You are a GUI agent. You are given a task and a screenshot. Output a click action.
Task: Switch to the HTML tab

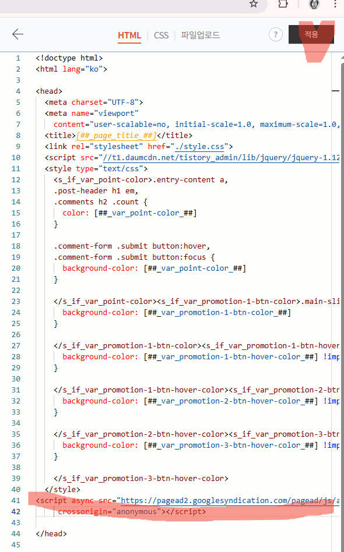[x=129, y=35]
